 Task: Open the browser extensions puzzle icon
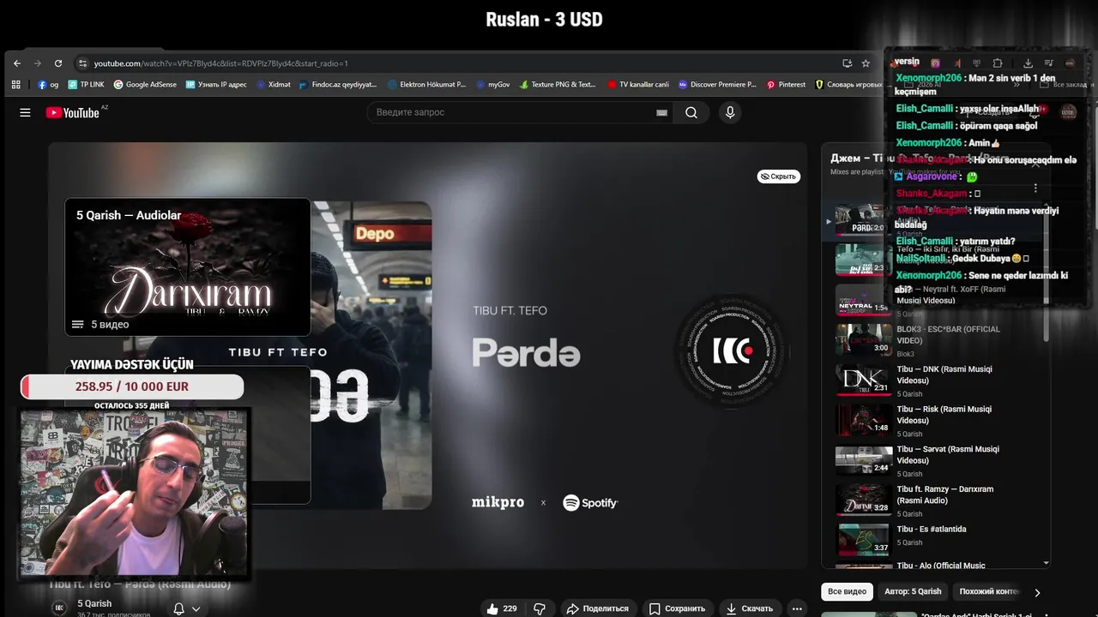tap(998, 63)
